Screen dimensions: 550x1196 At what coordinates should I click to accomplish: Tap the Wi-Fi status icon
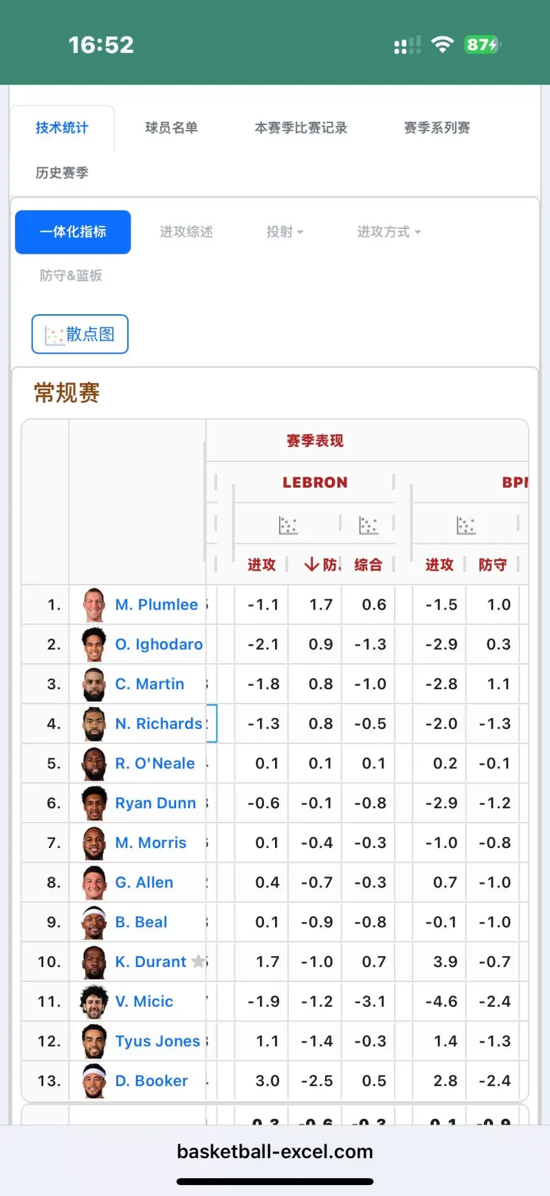tap(443, 45)
